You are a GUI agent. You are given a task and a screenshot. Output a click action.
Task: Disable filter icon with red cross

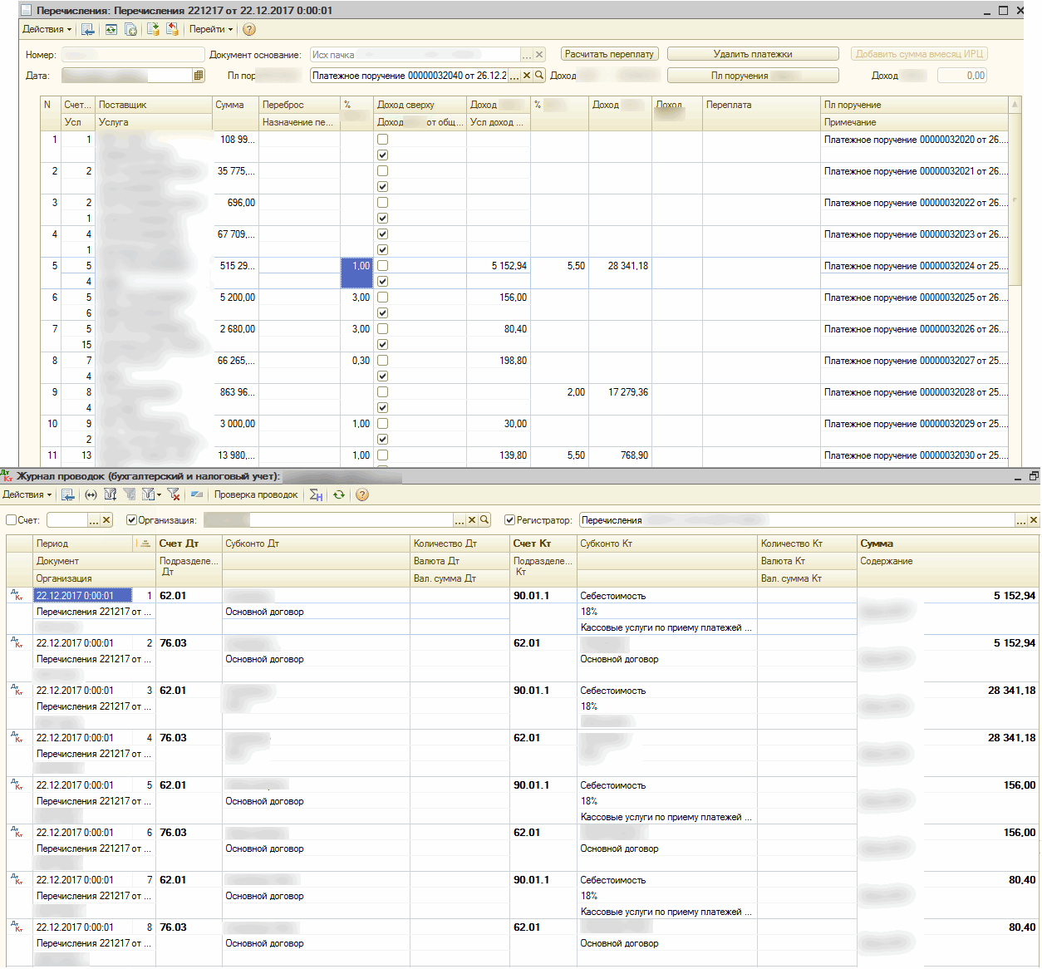(174, 495)
